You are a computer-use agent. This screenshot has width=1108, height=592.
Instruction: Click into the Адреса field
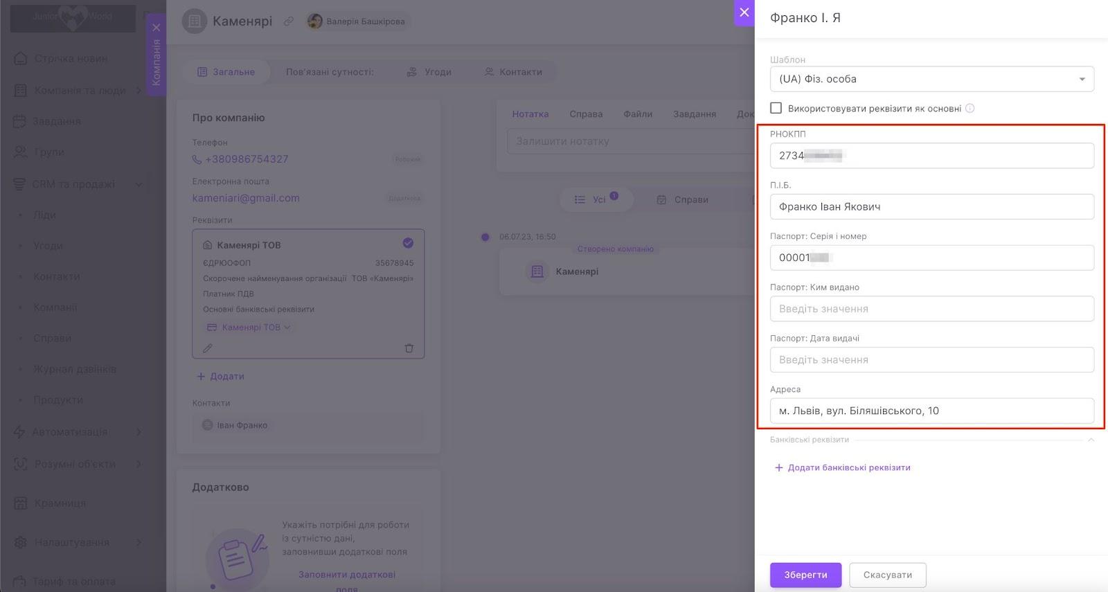click(932, 411)
